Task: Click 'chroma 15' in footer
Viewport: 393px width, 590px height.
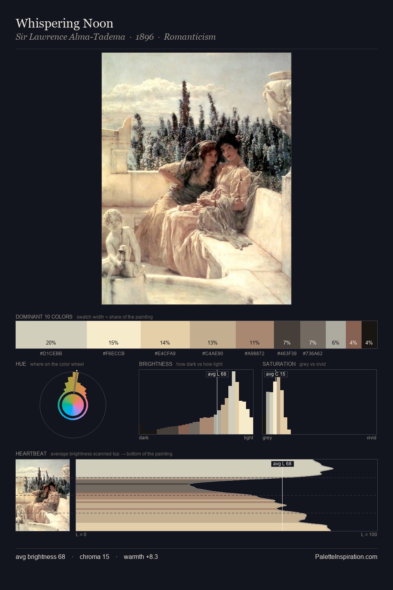Action: (94, 557)
